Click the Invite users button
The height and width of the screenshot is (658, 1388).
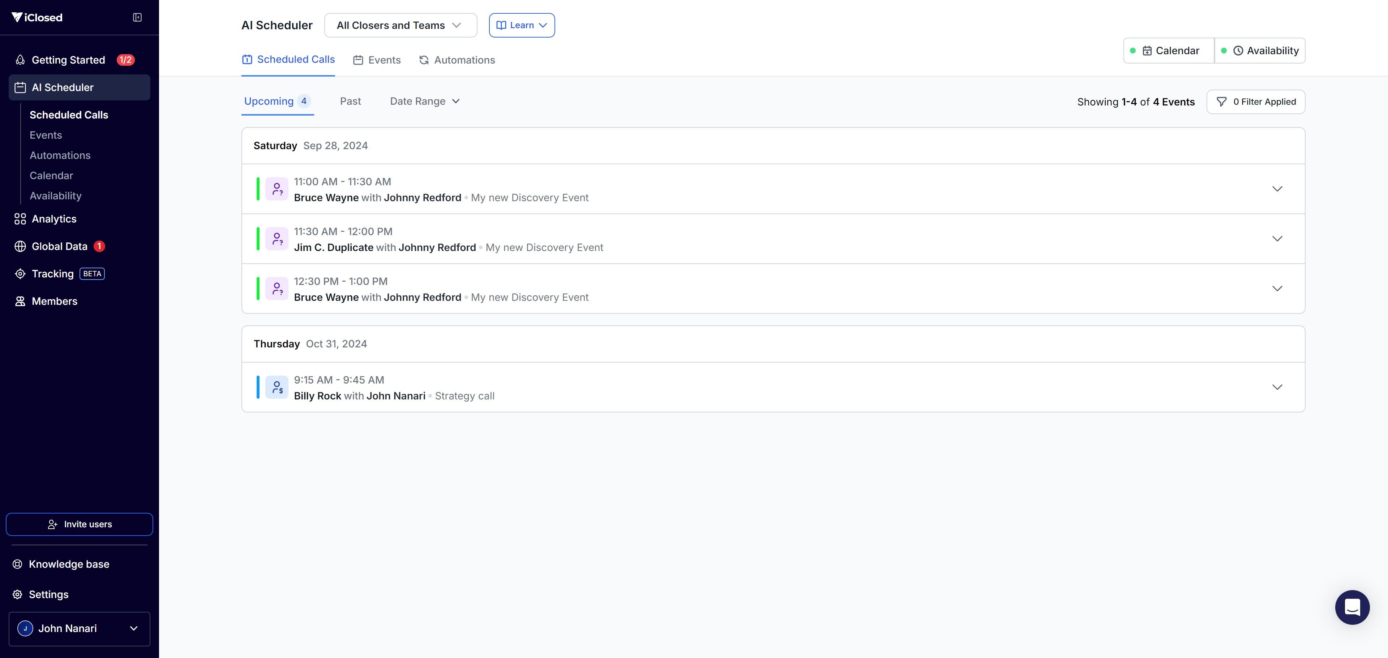coord(79,524)
